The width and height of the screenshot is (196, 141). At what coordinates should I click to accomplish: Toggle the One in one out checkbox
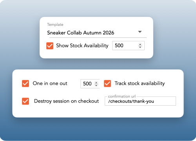pyautogui.click(x=25, y=83)
